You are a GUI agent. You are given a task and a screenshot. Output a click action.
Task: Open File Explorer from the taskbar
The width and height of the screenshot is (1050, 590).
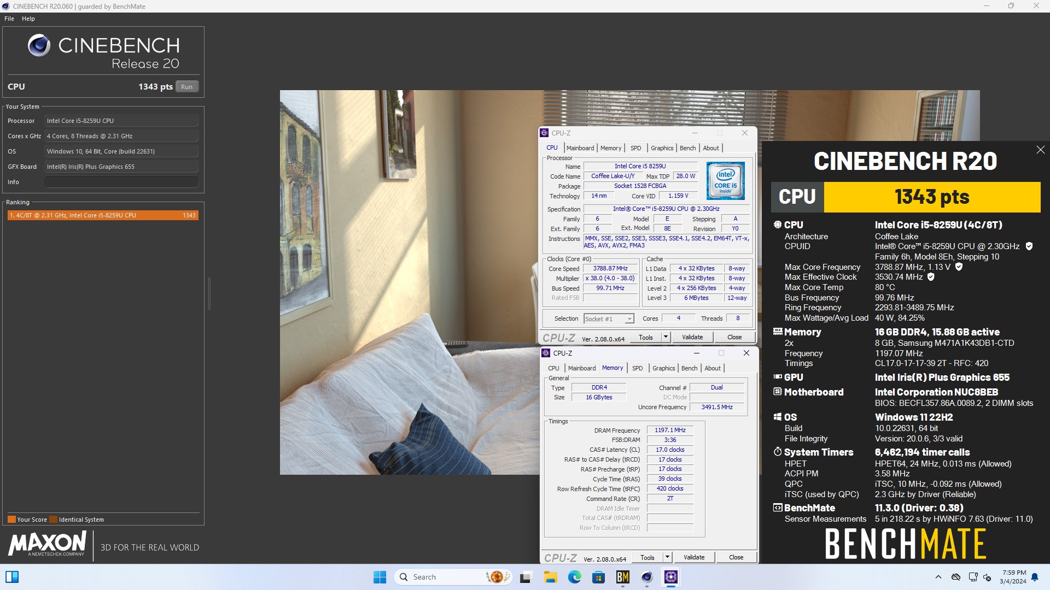[550, 577]
